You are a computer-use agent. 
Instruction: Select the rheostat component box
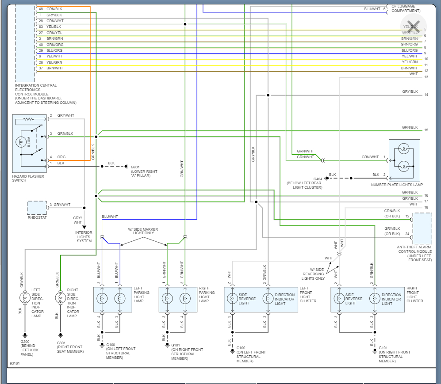(x=36, y=208)
